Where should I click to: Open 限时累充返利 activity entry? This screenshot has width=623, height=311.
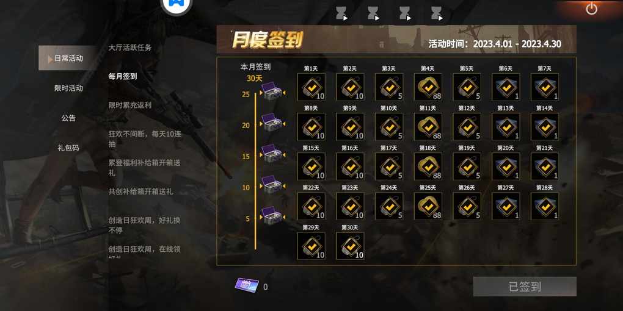coord(130,105)
